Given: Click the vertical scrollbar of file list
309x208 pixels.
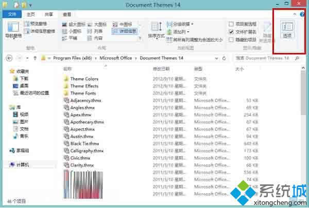Looking at the screenshot, I should [x=303, y=93].
